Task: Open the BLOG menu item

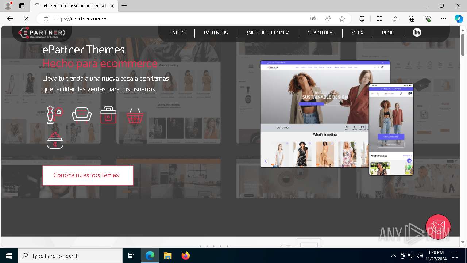Action: [388, 33]
